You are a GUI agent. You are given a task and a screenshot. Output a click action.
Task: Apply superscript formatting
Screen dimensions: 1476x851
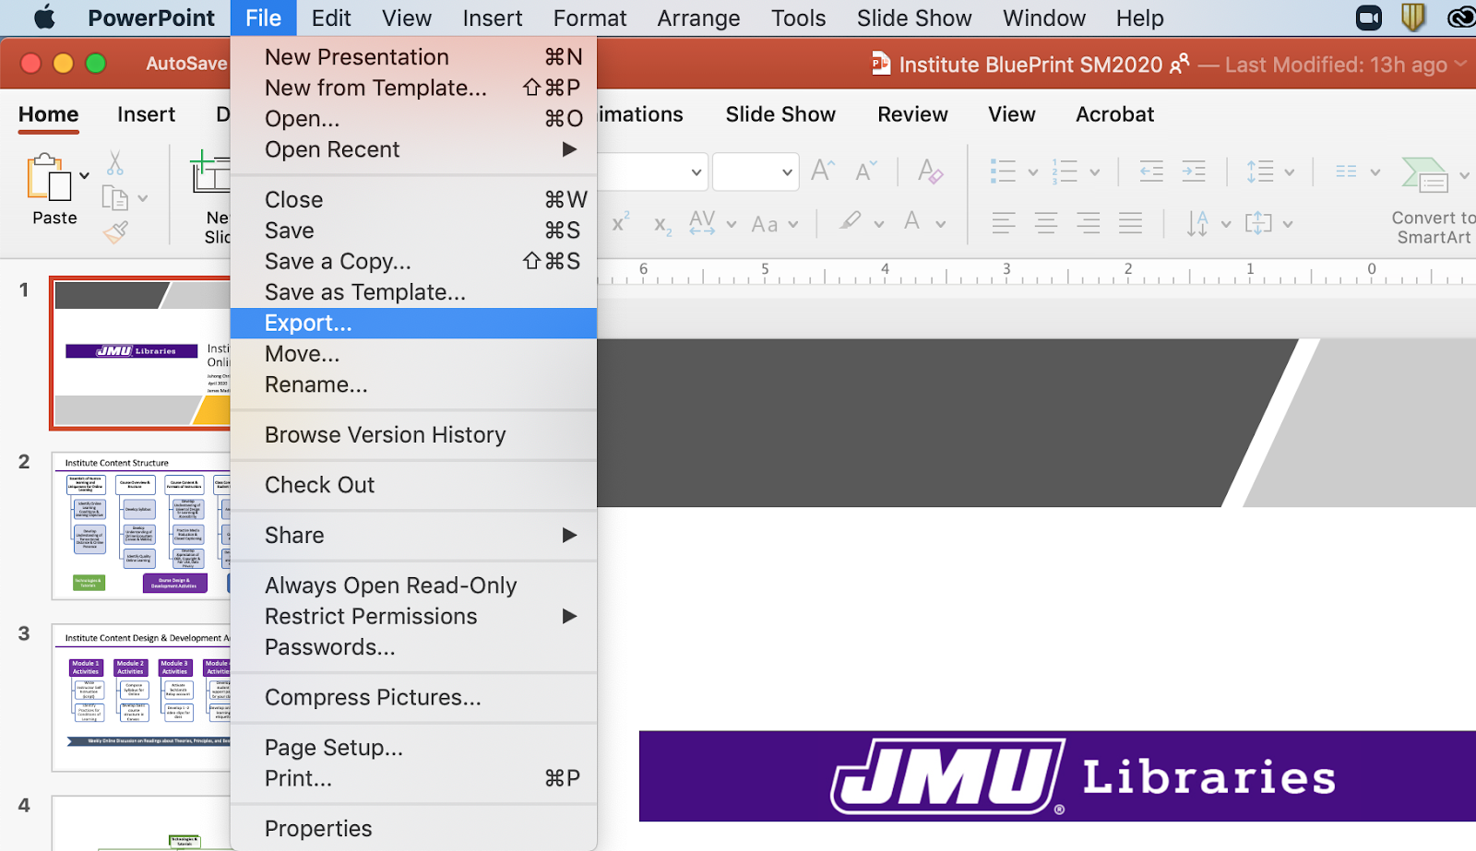pos(621,222)
